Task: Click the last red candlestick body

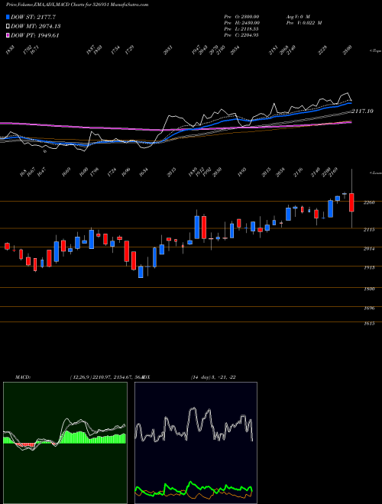Action: point(351,202)
